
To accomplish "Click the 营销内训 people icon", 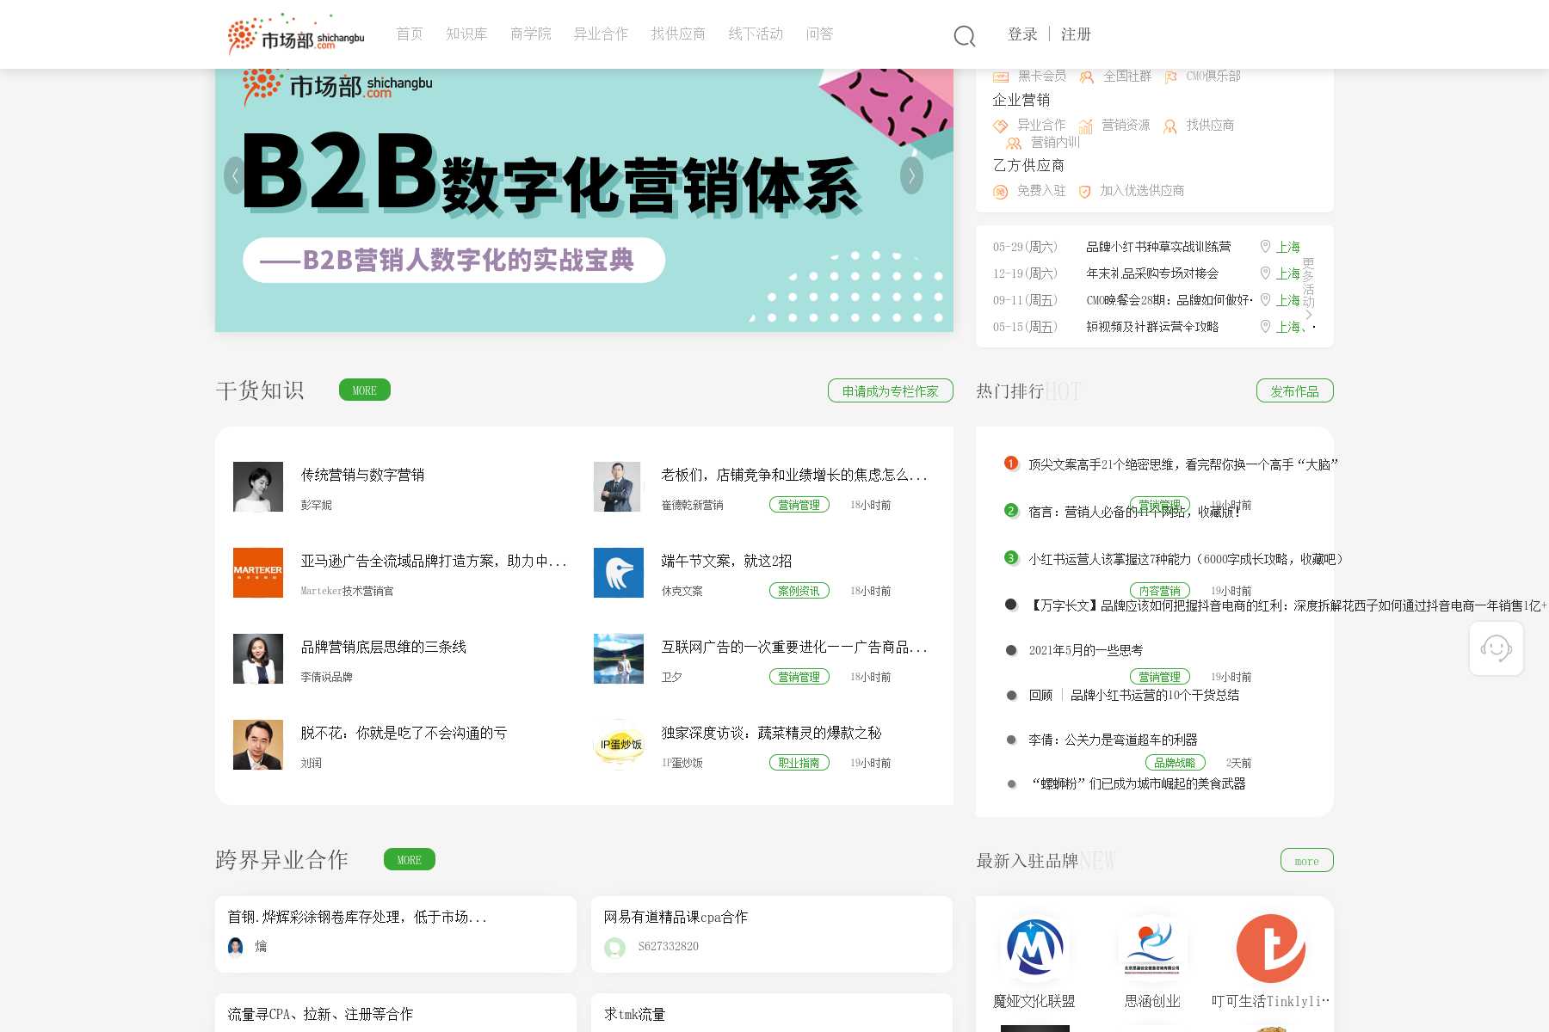I will (1014, 144).
